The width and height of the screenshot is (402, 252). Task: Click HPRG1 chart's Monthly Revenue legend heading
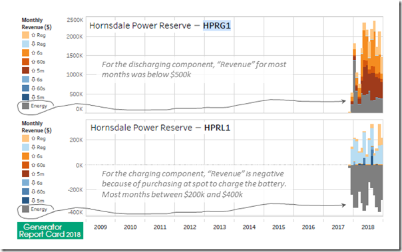[x=37, y=23]
